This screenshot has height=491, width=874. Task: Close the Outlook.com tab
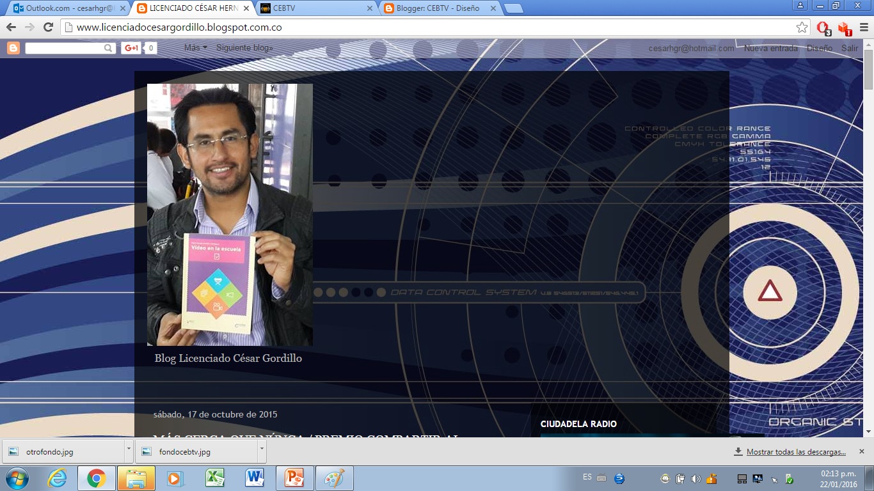pyautogui.click(x=123, y=9)
